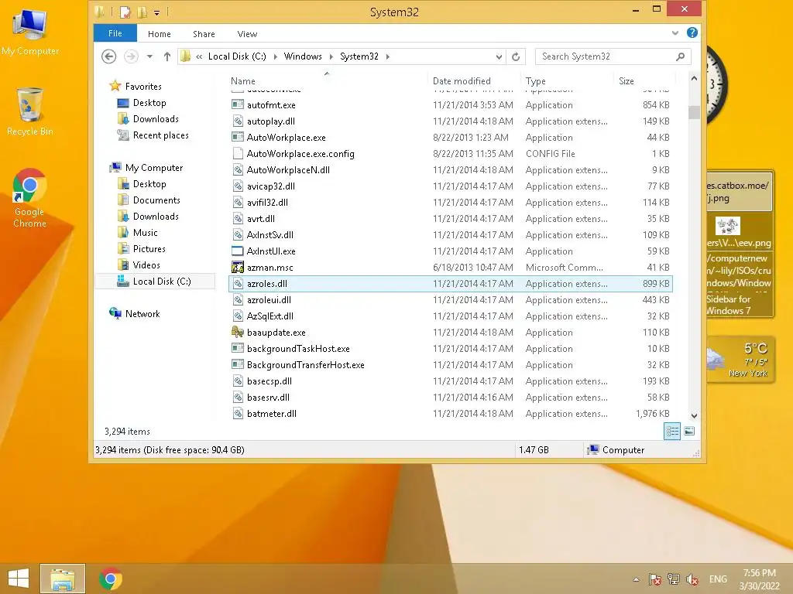The image size is (793, 594).
Task: Open the Windows Start button
Action: (x=19, y=579)
